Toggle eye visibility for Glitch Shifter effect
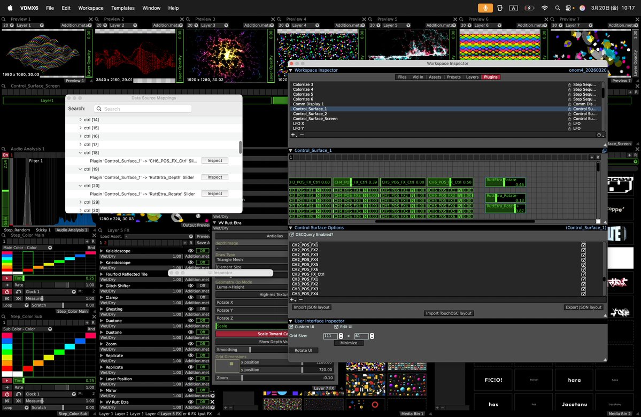Viewport: 641px width, 417px height. point(190,286)
